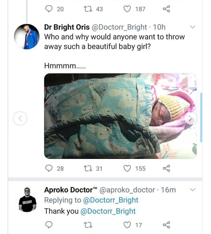This screenshot has height=234, width=211.
Task: Open Aproko Doctor's profile avatar
Action: pos(27,200)
